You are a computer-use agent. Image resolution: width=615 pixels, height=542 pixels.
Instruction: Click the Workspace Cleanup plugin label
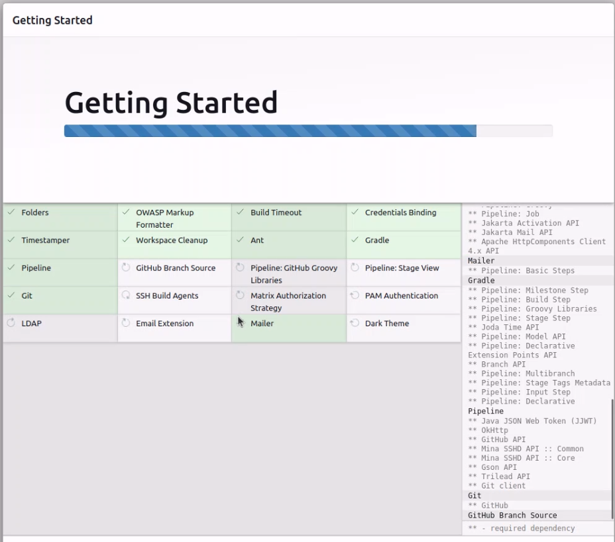(172, 240)
